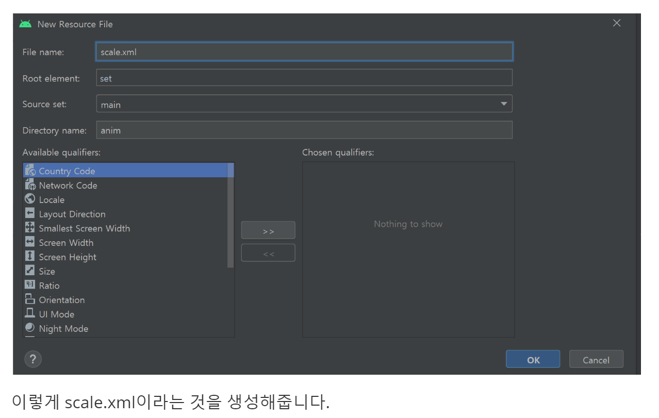659x418 pixels.
Task: Click the Directory name field showing anim
Action: point(304,130)
